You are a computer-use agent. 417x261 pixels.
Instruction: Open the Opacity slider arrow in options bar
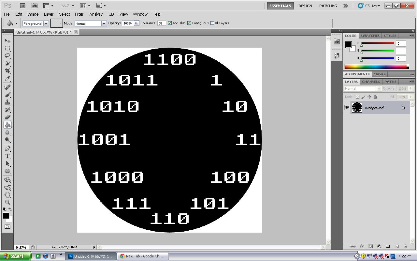click(137, 23)
